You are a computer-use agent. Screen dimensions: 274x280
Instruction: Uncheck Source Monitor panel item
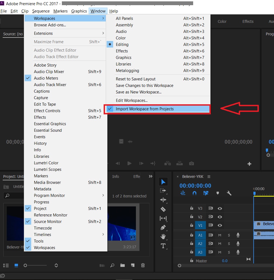(x=66, y=222)
